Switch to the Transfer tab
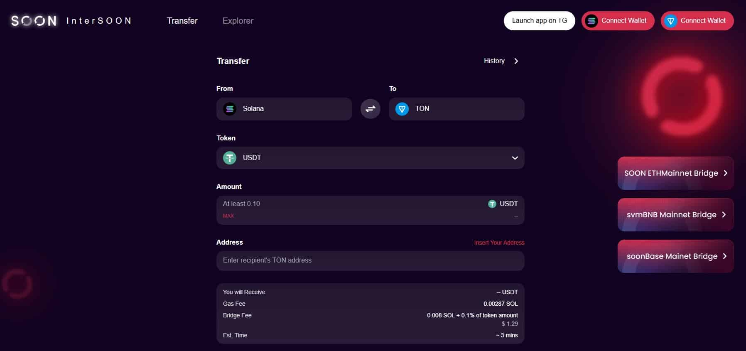This screenshot has height=351, width=746. click(182, 21)
